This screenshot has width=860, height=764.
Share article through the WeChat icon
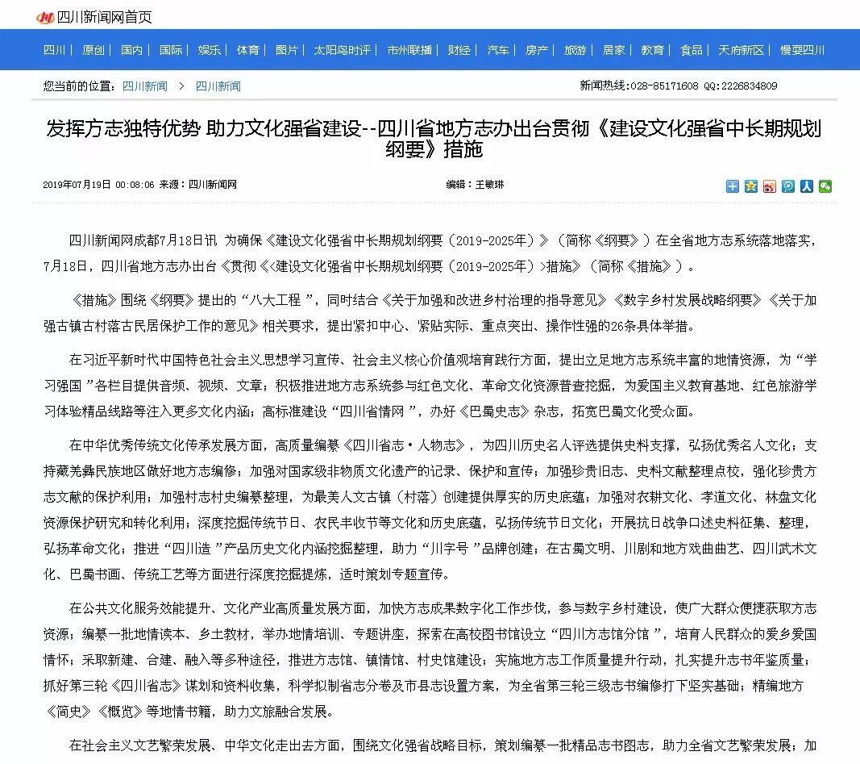[x=825, y=186]
